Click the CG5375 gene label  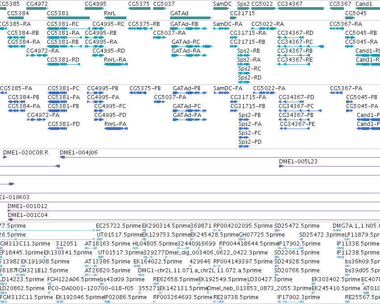pos(139,4)
